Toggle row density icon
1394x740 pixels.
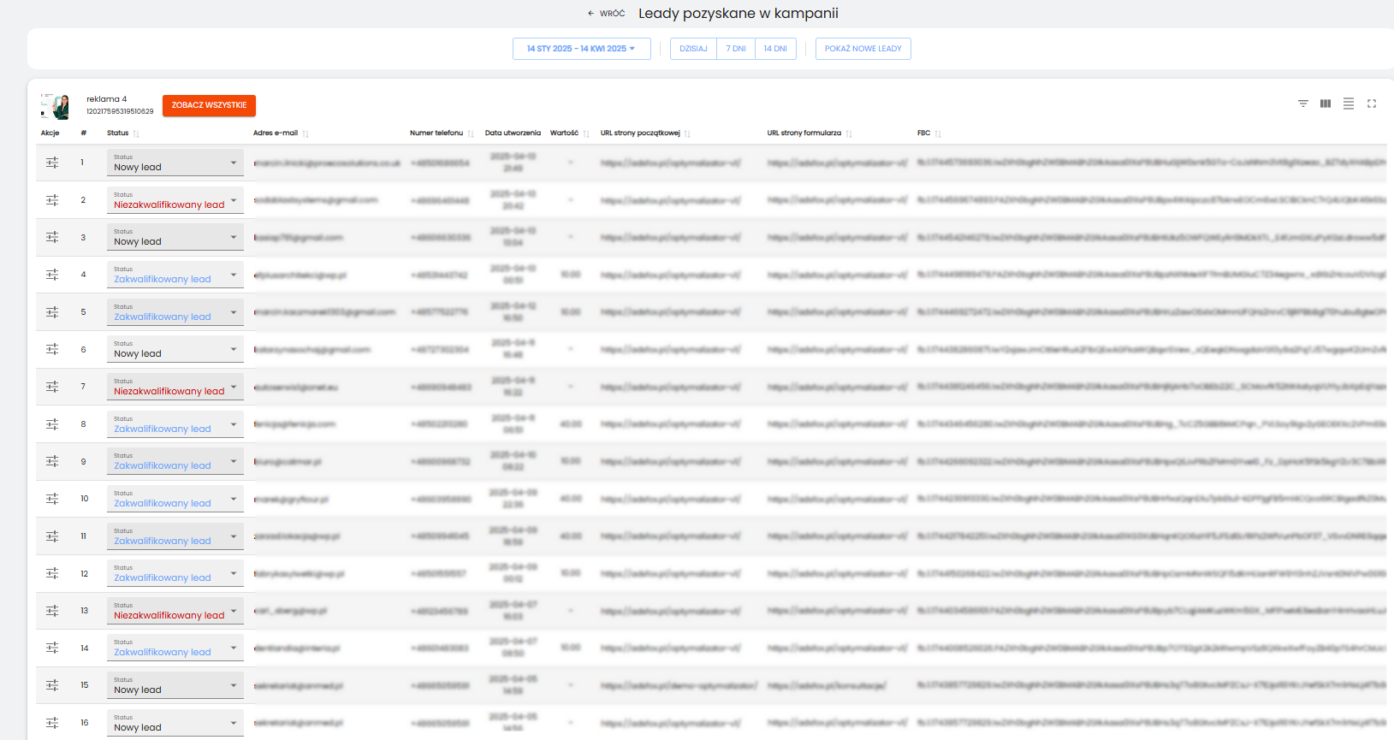1349,104
